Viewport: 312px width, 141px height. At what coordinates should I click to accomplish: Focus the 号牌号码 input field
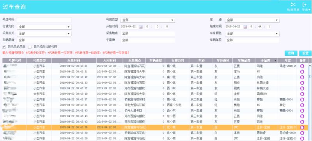pyautogui.click(x=44, y=20)
